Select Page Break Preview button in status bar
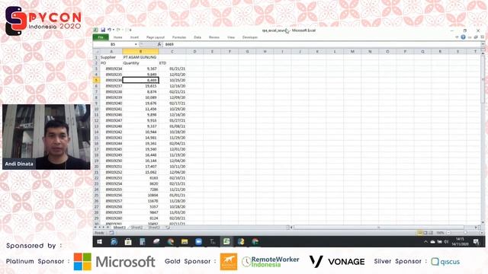Viewport: 488px width, 274px height. 431,233
